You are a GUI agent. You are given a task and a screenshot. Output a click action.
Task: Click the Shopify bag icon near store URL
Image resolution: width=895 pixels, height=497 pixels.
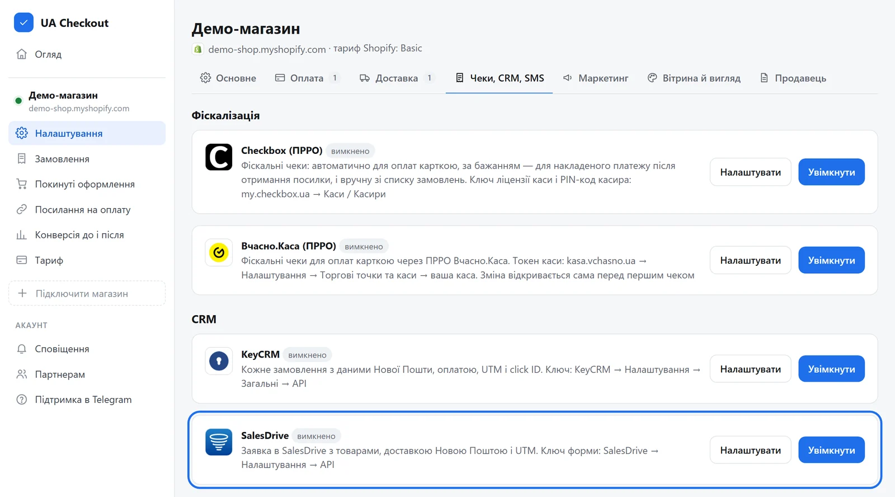[x=197, y=49]
